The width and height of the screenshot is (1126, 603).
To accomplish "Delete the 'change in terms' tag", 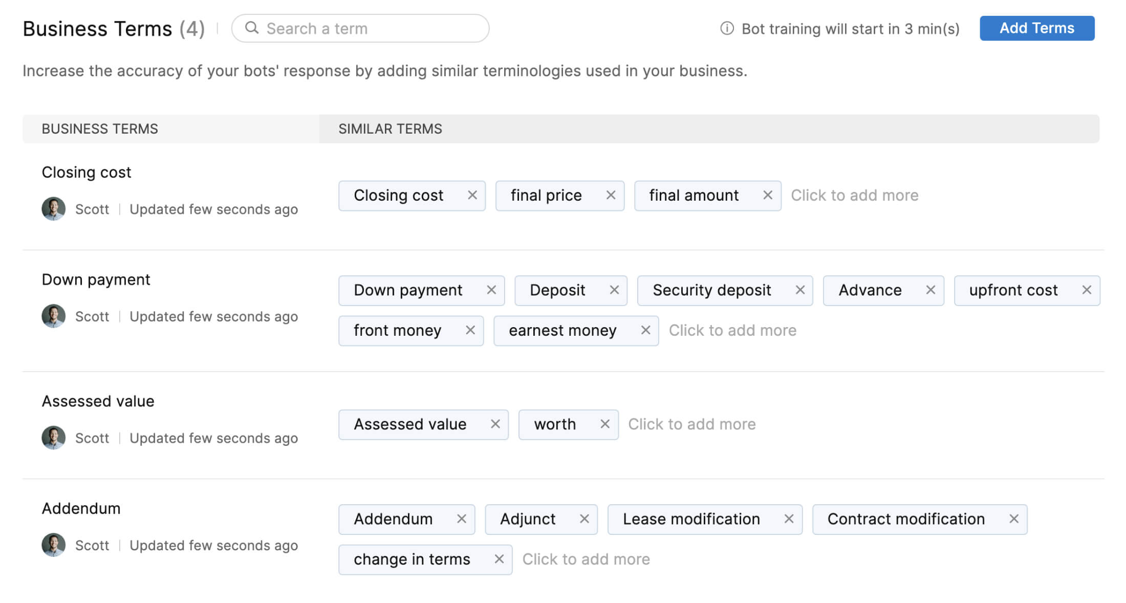I will [499, 559].
